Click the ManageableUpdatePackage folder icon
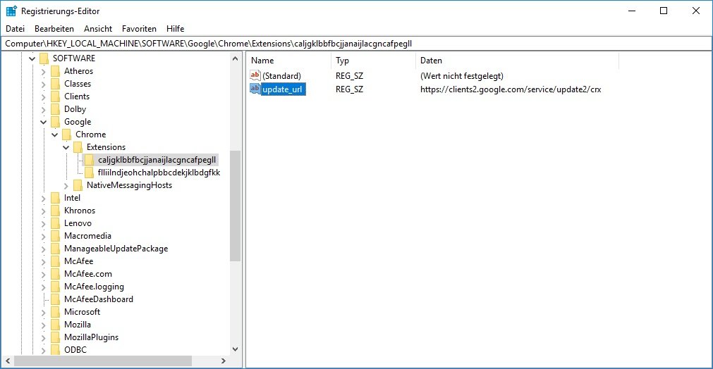The height and width of the screenshot is (369, 713). (x=56, y=249)
